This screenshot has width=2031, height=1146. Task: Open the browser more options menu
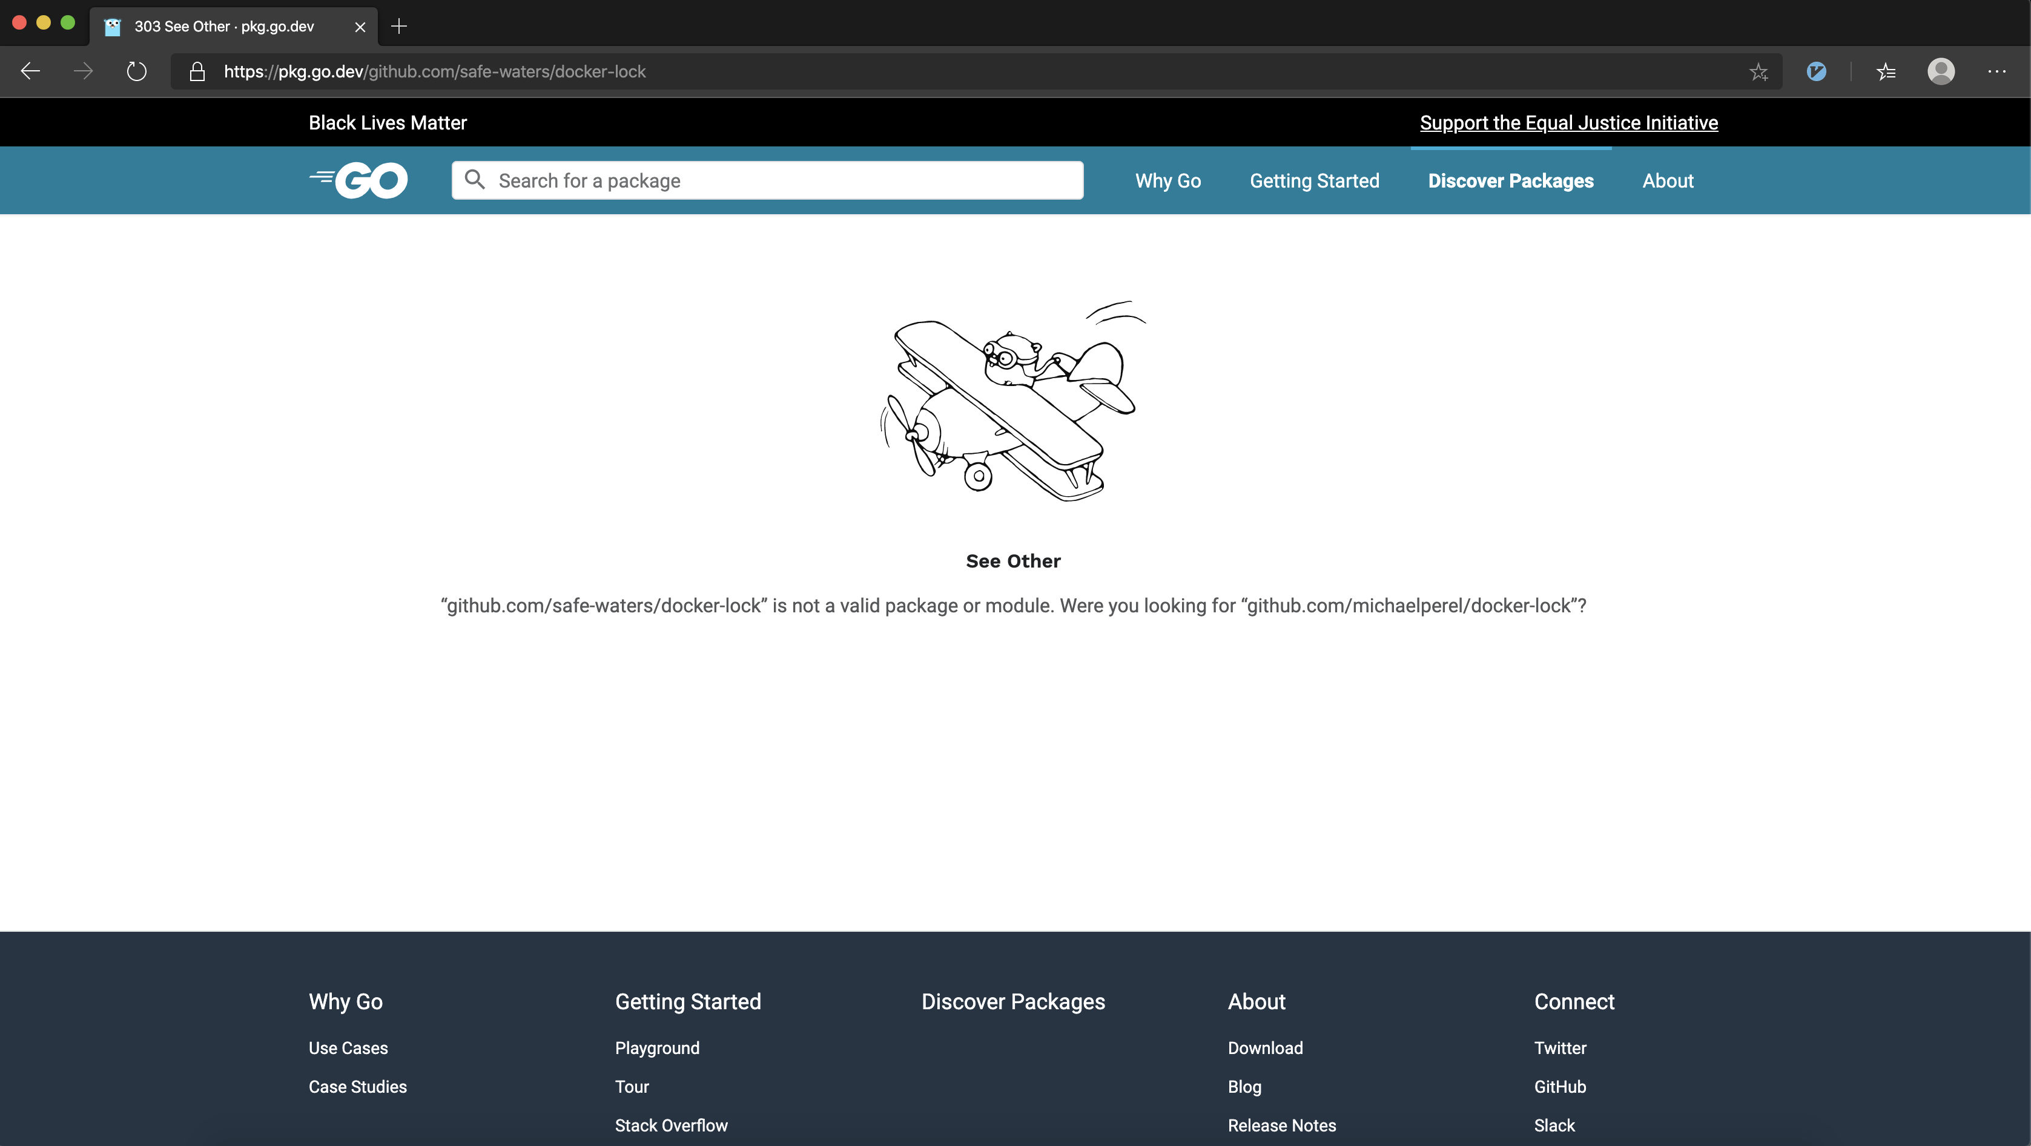coord(1997,71)
